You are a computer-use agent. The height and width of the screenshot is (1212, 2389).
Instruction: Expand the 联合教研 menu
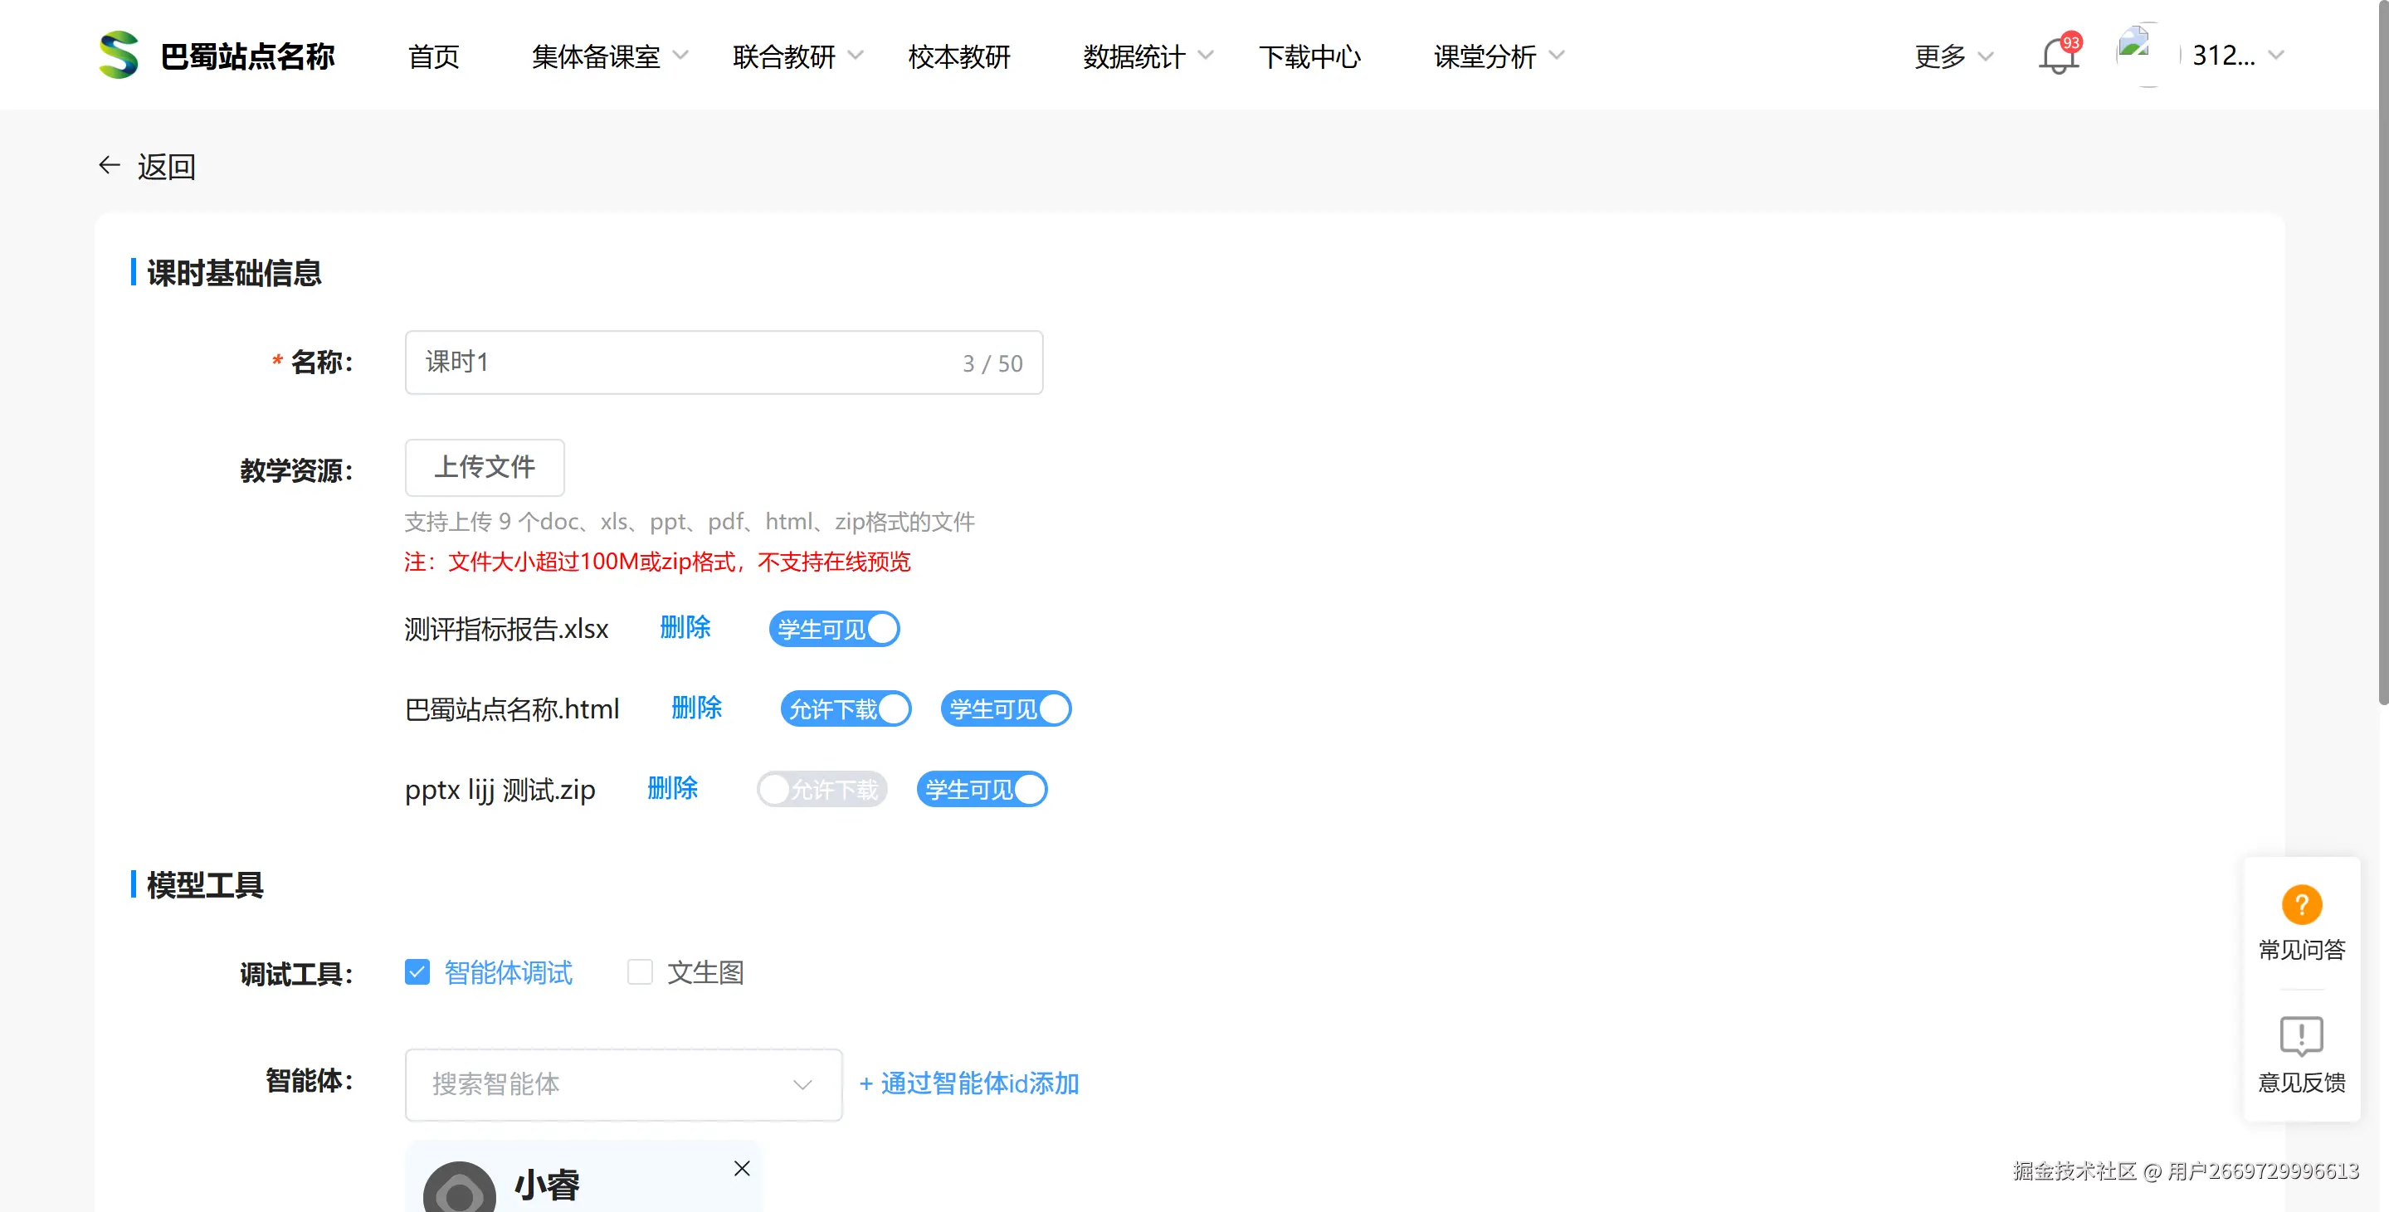click(797, 56)
